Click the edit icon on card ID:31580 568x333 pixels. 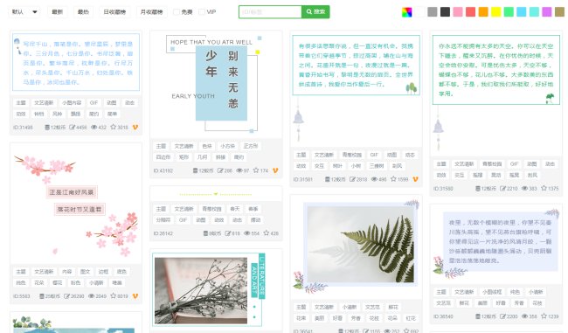tap(502, 188)
